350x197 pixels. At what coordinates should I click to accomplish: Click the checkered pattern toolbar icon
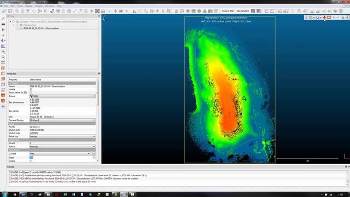(97, 11)
